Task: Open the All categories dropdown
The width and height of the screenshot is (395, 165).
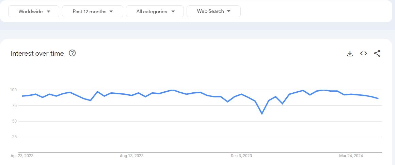Action: tap(155, 11)
